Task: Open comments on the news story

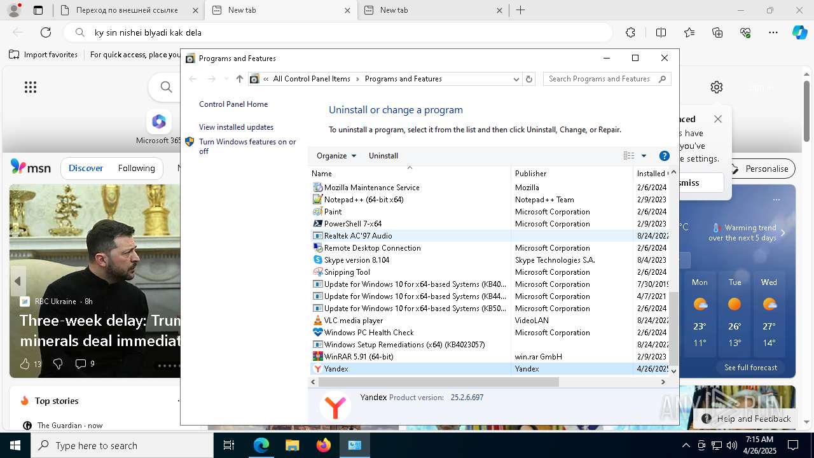Action: click(85, 364)
